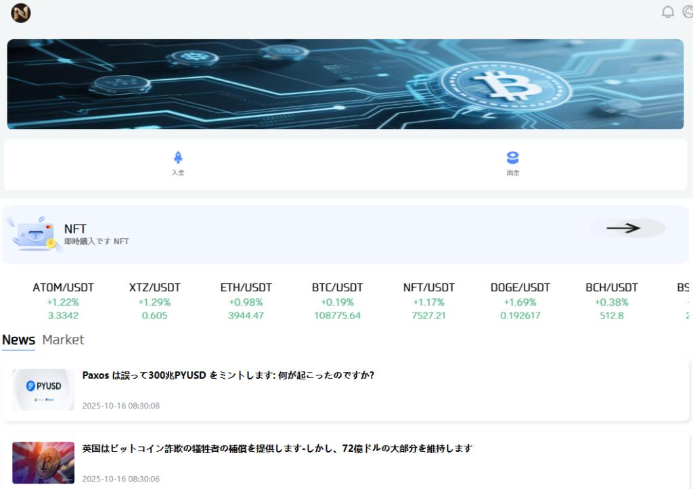Viewport: 693px width, 489px height.
Task: Click the Bitcoin circuit banner image
Action: point(345,84)
